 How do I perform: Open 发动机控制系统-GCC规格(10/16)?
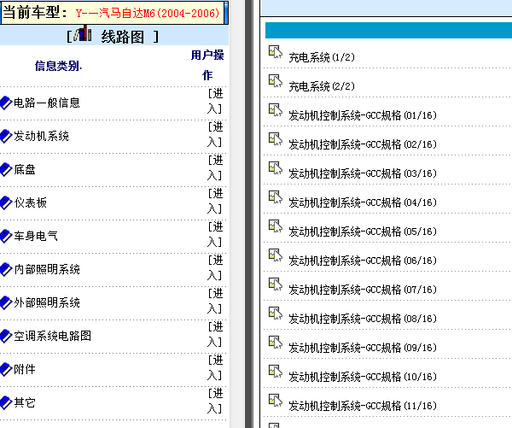363,378
